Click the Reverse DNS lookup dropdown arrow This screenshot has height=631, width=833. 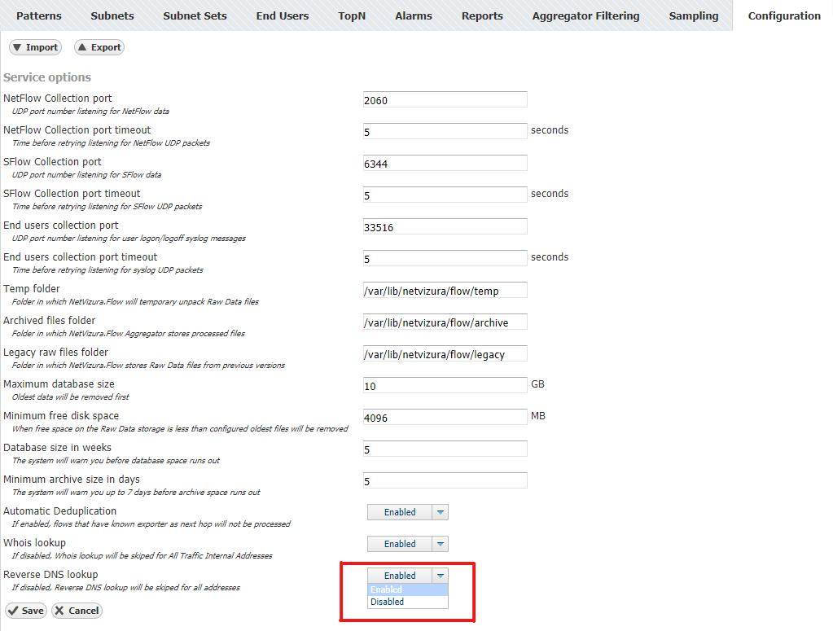pos(440,576)
